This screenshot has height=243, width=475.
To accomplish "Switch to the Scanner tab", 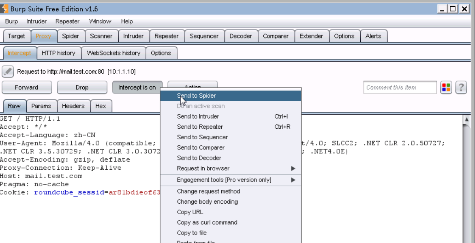I will point(101,36).
